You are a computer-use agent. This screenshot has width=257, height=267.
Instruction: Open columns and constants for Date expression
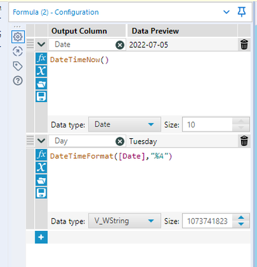pos(41,71)
